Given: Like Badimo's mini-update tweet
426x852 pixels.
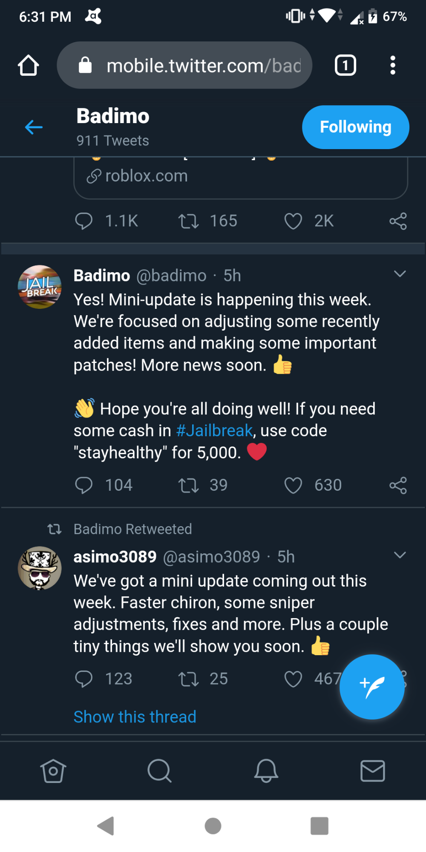Looking at the screenshot, I should pyautogui.click(x=293, y=485).
